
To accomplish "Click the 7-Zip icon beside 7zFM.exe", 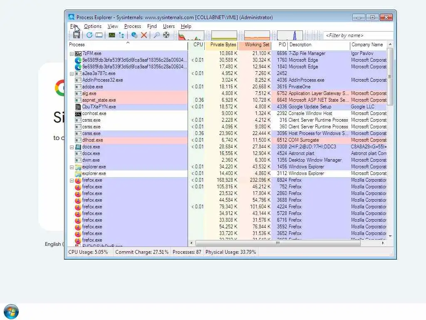I will click(78, 54).
